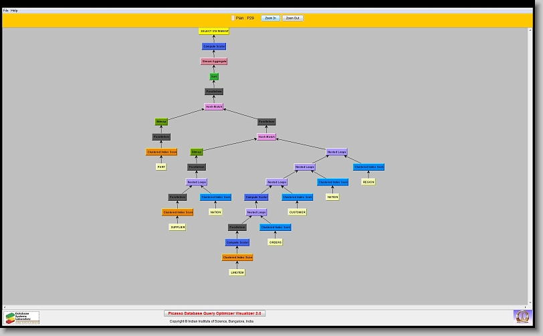The height and width of the screenshot is (336, 543).
Task: Click the REGION table node
Action: pos(368,182)
